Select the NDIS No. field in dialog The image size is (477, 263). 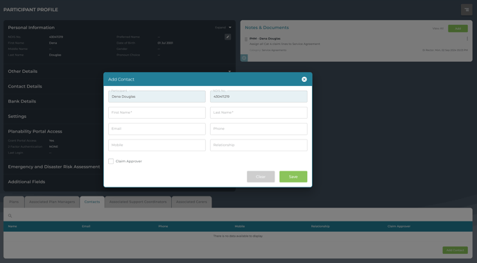(259, 96)
